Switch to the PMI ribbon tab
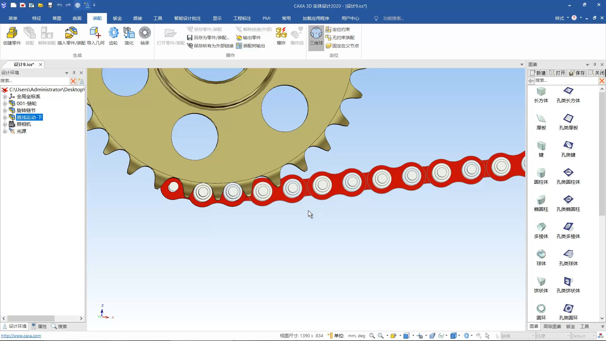Viewport: 606px width, 341px height. (x=266, y=18)
